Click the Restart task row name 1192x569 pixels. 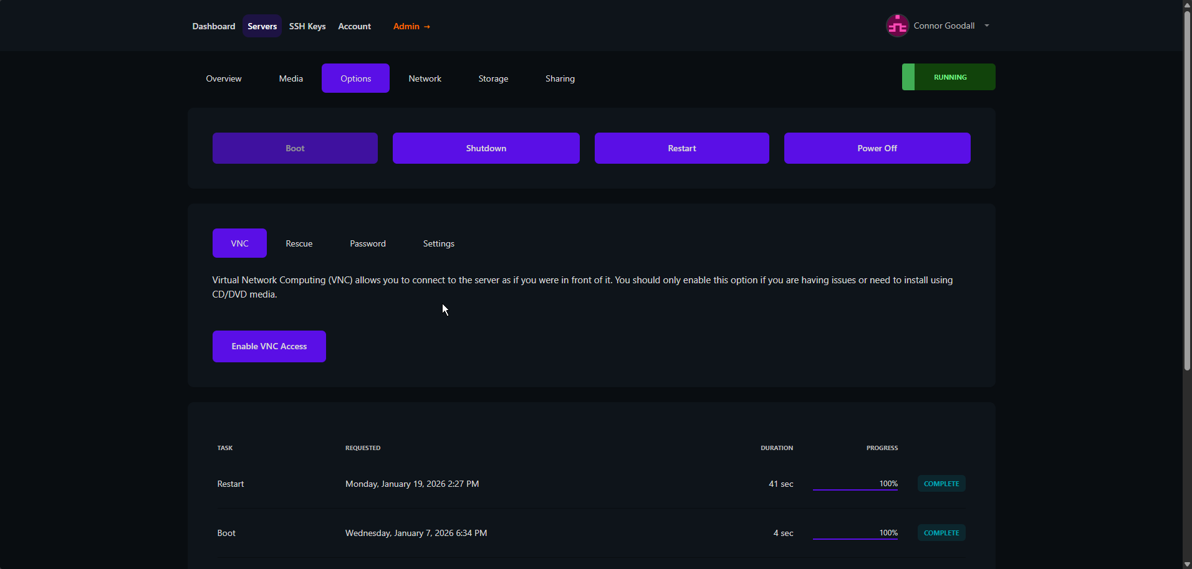coord(231,484)
